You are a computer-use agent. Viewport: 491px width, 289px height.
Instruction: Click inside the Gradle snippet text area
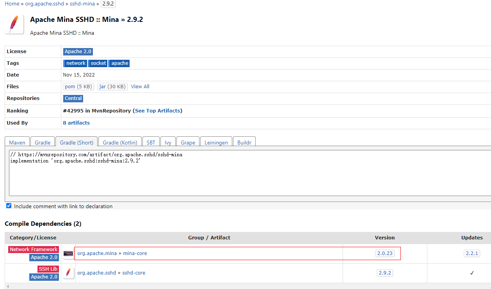[250, 172]
